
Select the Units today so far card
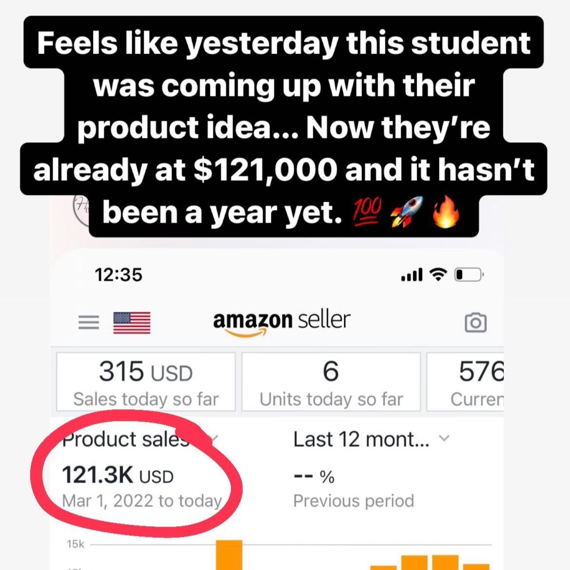[331, 382]
